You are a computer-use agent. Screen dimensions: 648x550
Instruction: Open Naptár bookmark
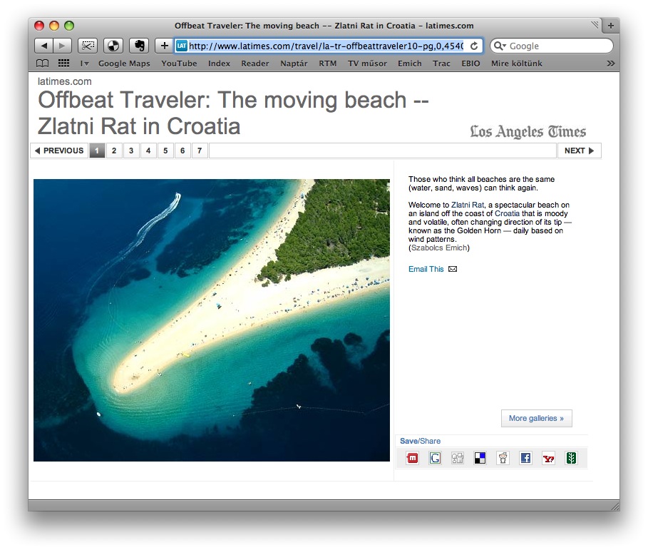pyautogui.click(x=294, y=63)
